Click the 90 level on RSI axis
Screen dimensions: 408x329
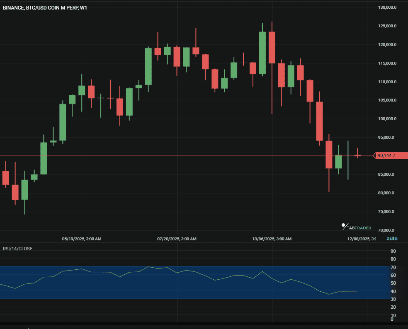392,251
